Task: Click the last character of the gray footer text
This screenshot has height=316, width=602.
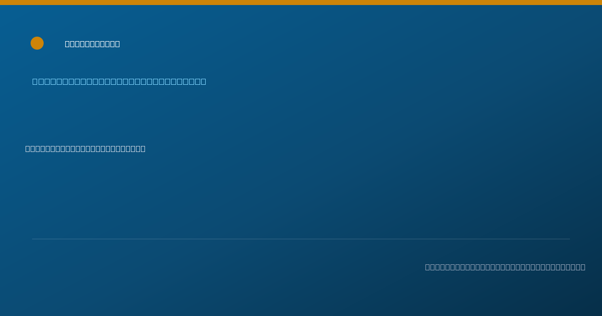Action: tap(583, 267)
